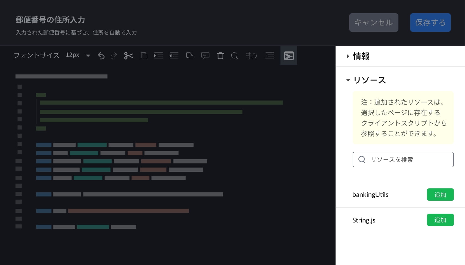The image size is (465, 265).
Task: Decrease indent with the outdent icon
Action: [x=174, y=56]
